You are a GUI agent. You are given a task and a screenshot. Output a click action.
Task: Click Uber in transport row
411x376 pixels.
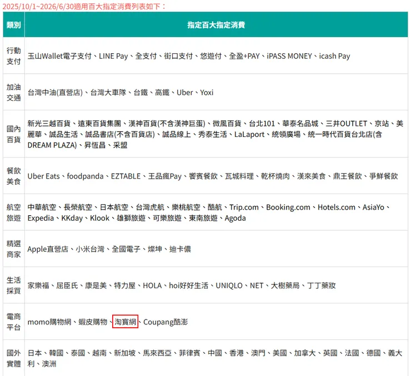click(185, 93)
